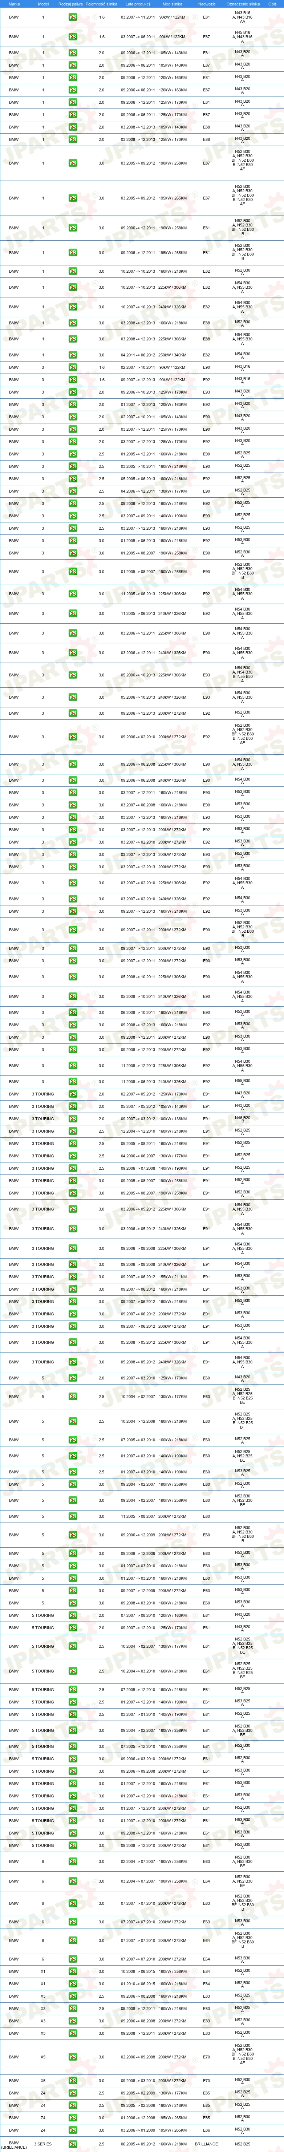Click the 'Rodzaj paliwa' column header
The image size is (284, 2152).
71,3
